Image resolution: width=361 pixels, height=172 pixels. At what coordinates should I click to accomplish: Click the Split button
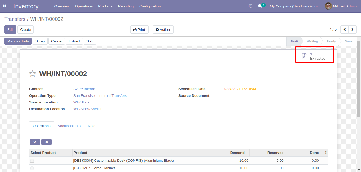click(90, 41)
